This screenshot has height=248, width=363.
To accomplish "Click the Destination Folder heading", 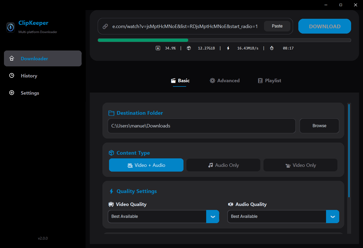I will tap(140, 113).
